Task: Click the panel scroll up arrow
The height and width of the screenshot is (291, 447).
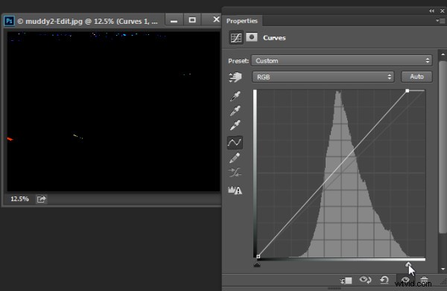Action: (x=443, y=54)
